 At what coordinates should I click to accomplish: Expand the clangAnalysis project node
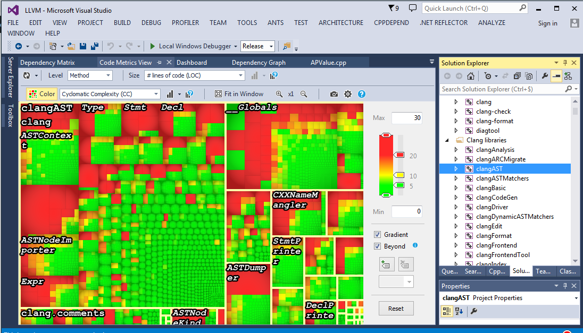(x=456, y=150)
